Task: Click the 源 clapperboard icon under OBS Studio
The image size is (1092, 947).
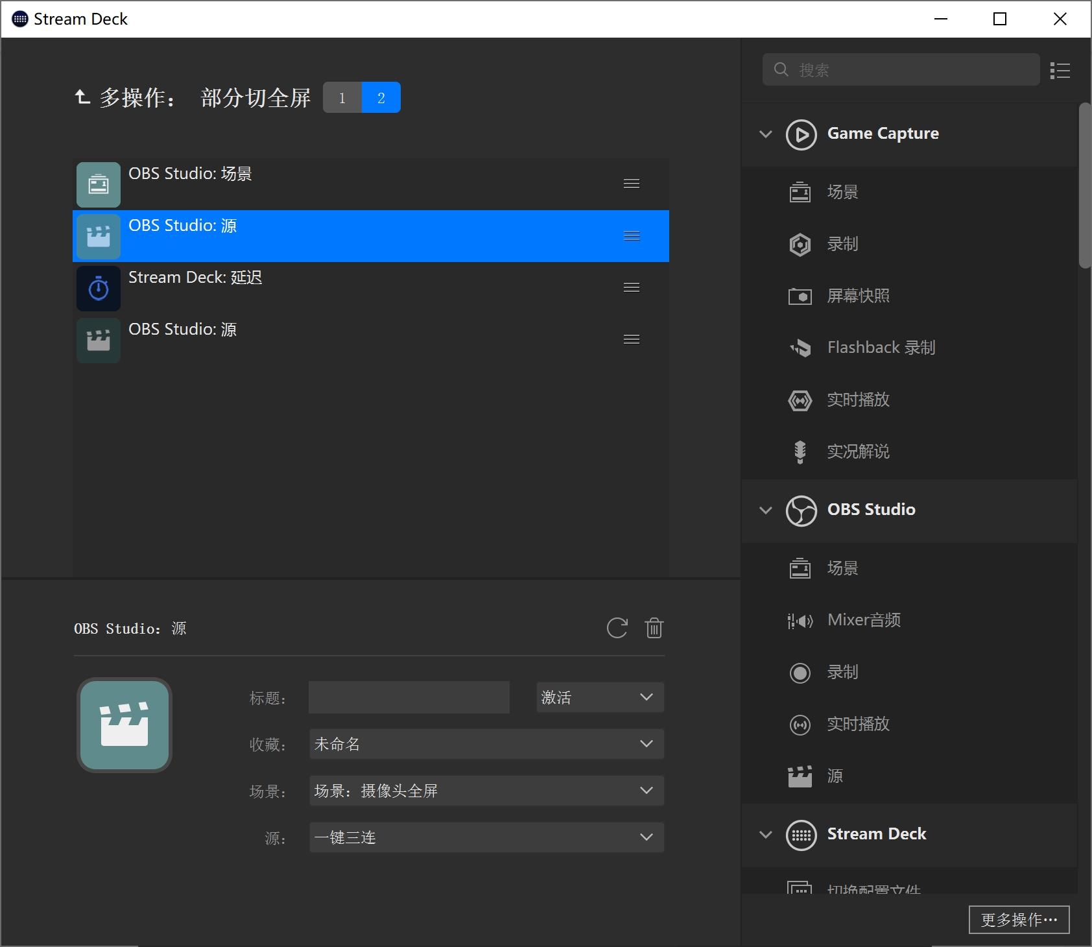Action: 800,776
